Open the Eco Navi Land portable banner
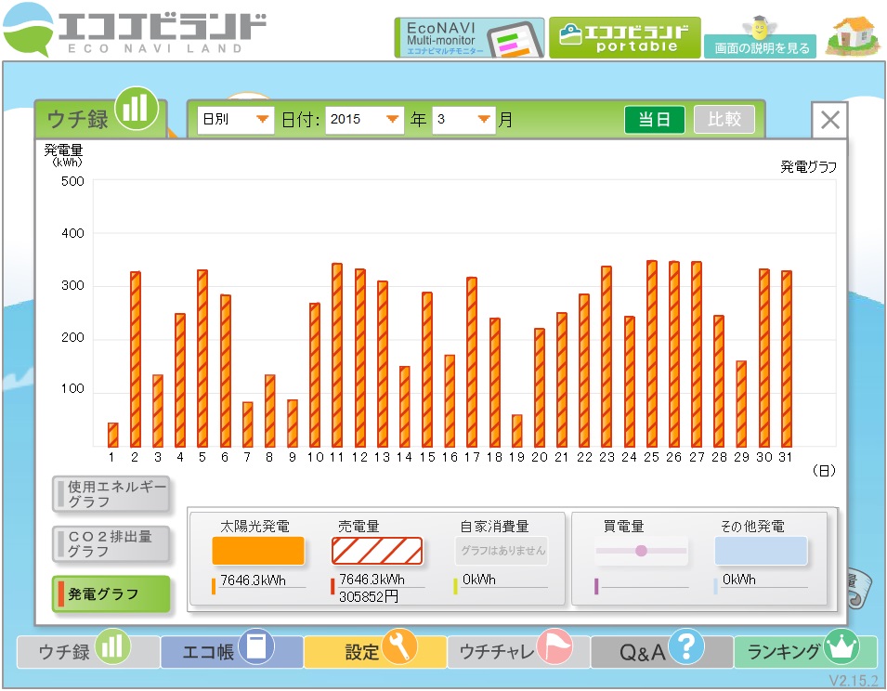The image size is (887, 691). (x=624, y=38)
